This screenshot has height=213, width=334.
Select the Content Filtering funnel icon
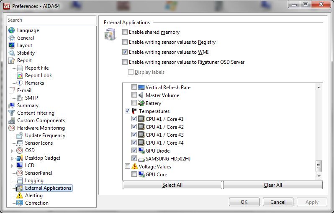click(12, 113)
